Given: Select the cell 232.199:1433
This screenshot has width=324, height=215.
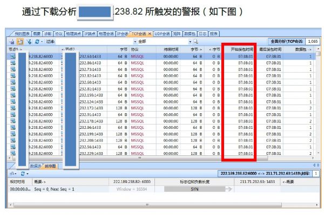Looking at the screenshot, I should [x=91, y=134].
